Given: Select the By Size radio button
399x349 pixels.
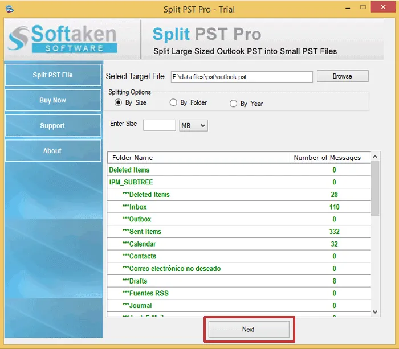Looking at the screenshot, I should click(x=118, y=102).
